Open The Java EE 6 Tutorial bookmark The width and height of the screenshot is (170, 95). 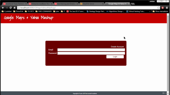75,11
